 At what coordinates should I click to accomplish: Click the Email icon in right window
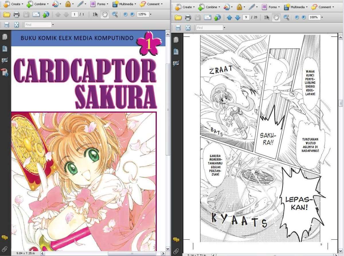[x=207, y=17]
